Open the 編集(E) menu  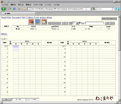(13, 5)
